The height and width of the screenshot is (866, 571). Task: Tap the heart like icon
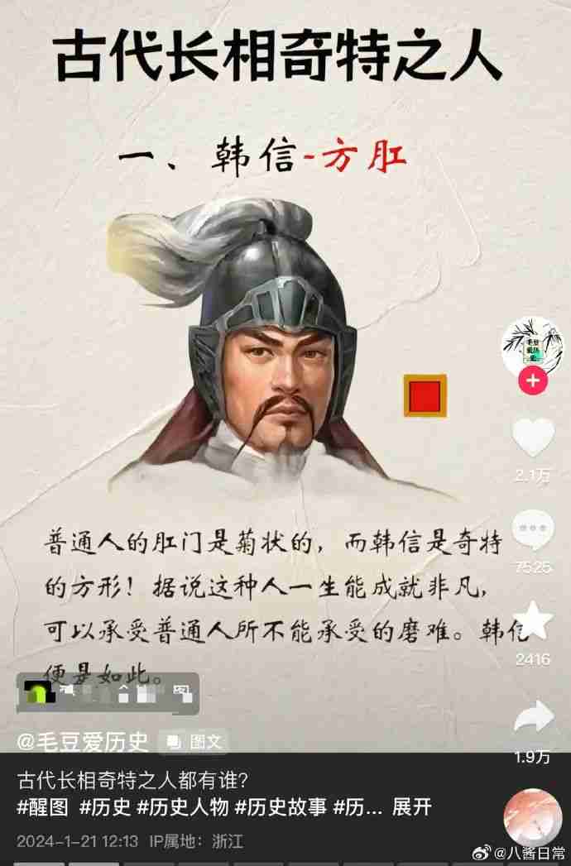point(534,436)
